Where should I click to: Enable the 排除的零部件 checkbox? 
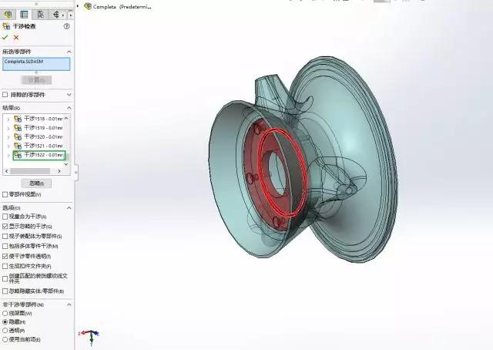click(5, 95)
